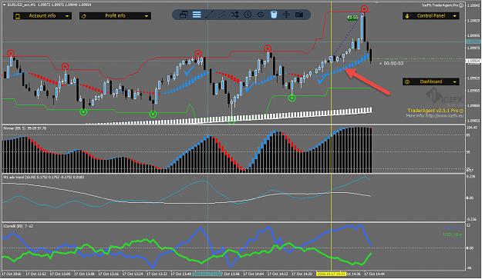Click the wallet icon on Account info panel
Viewport: 482px width, 279px height.
(18, 16)
